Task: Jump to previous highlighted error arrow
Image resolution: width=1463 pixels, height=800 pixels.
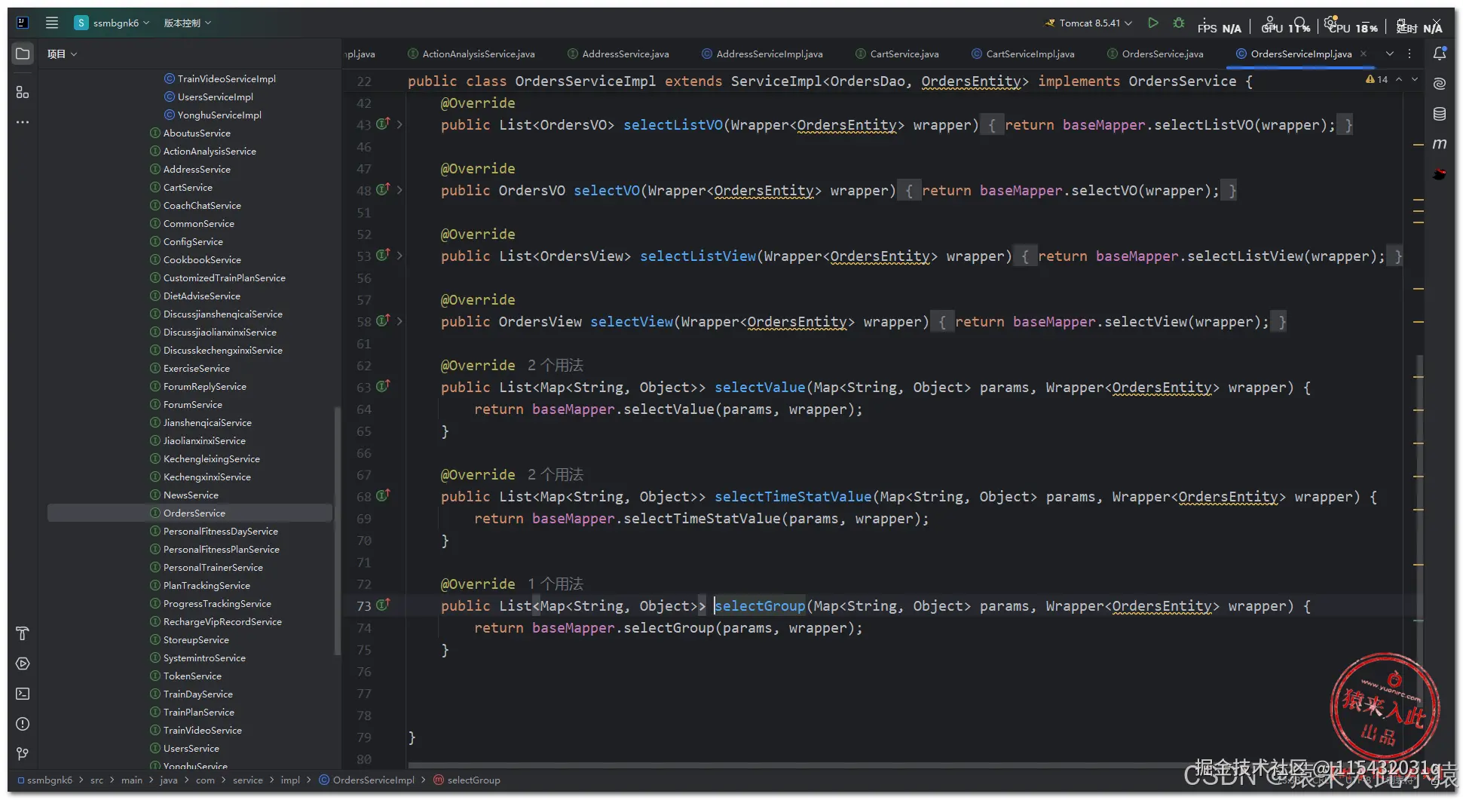Action: pos(1399,79)
